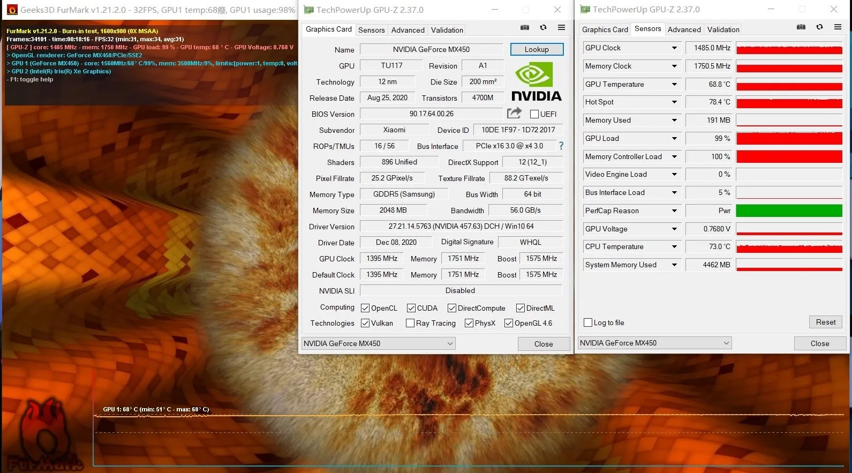Image resolution: width=852 pixels, height=473 pixels.
Task: Open the GPU Clock sensor dropdown
Action: (x=674, y=48)
